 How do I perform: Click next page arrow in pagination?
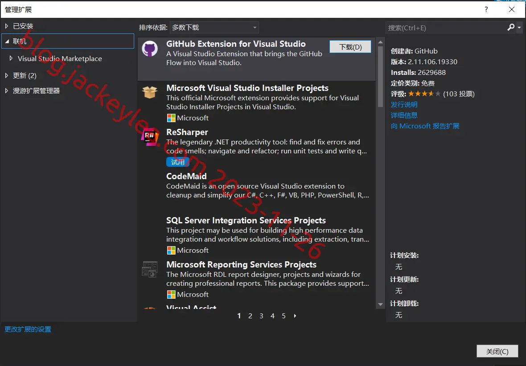[x=295, y=316]
